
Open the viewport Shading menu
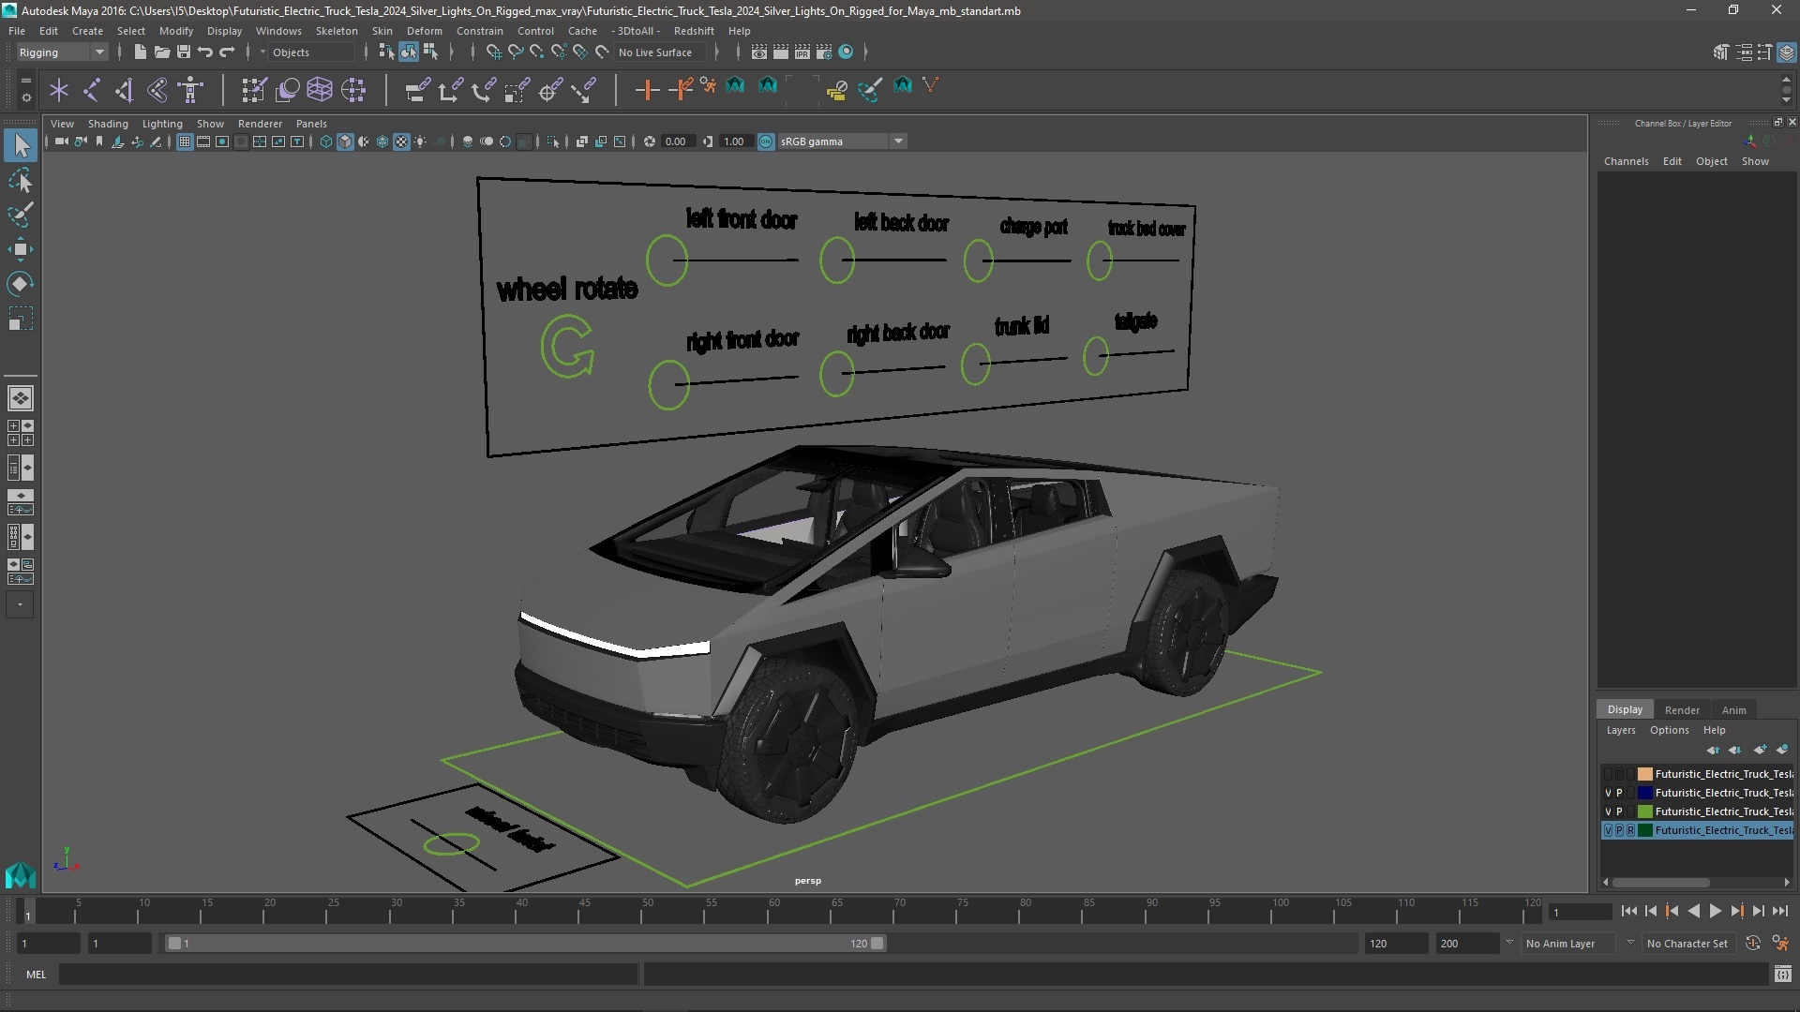108,124
